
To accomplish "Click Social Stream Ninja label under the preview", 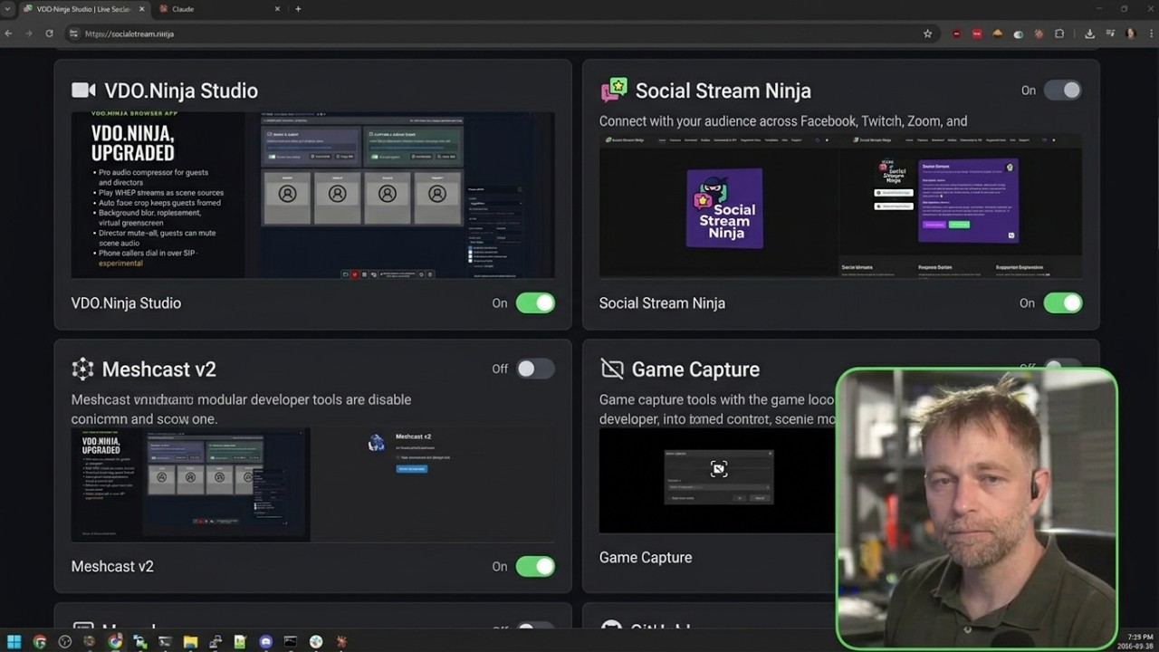I will coord(662,303).
